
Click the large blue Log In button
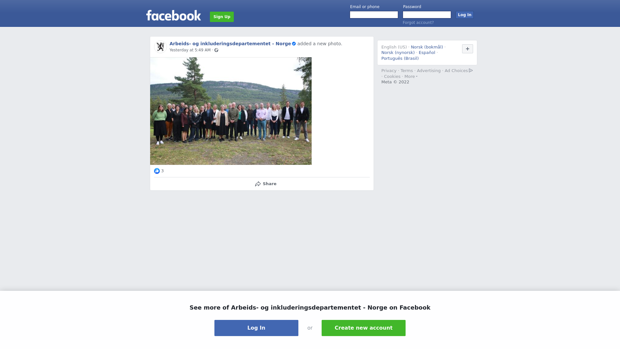[x=256, y=328]
